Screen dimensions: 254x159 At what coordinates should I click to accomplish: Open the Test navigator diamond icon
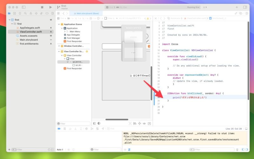(36, 13)
